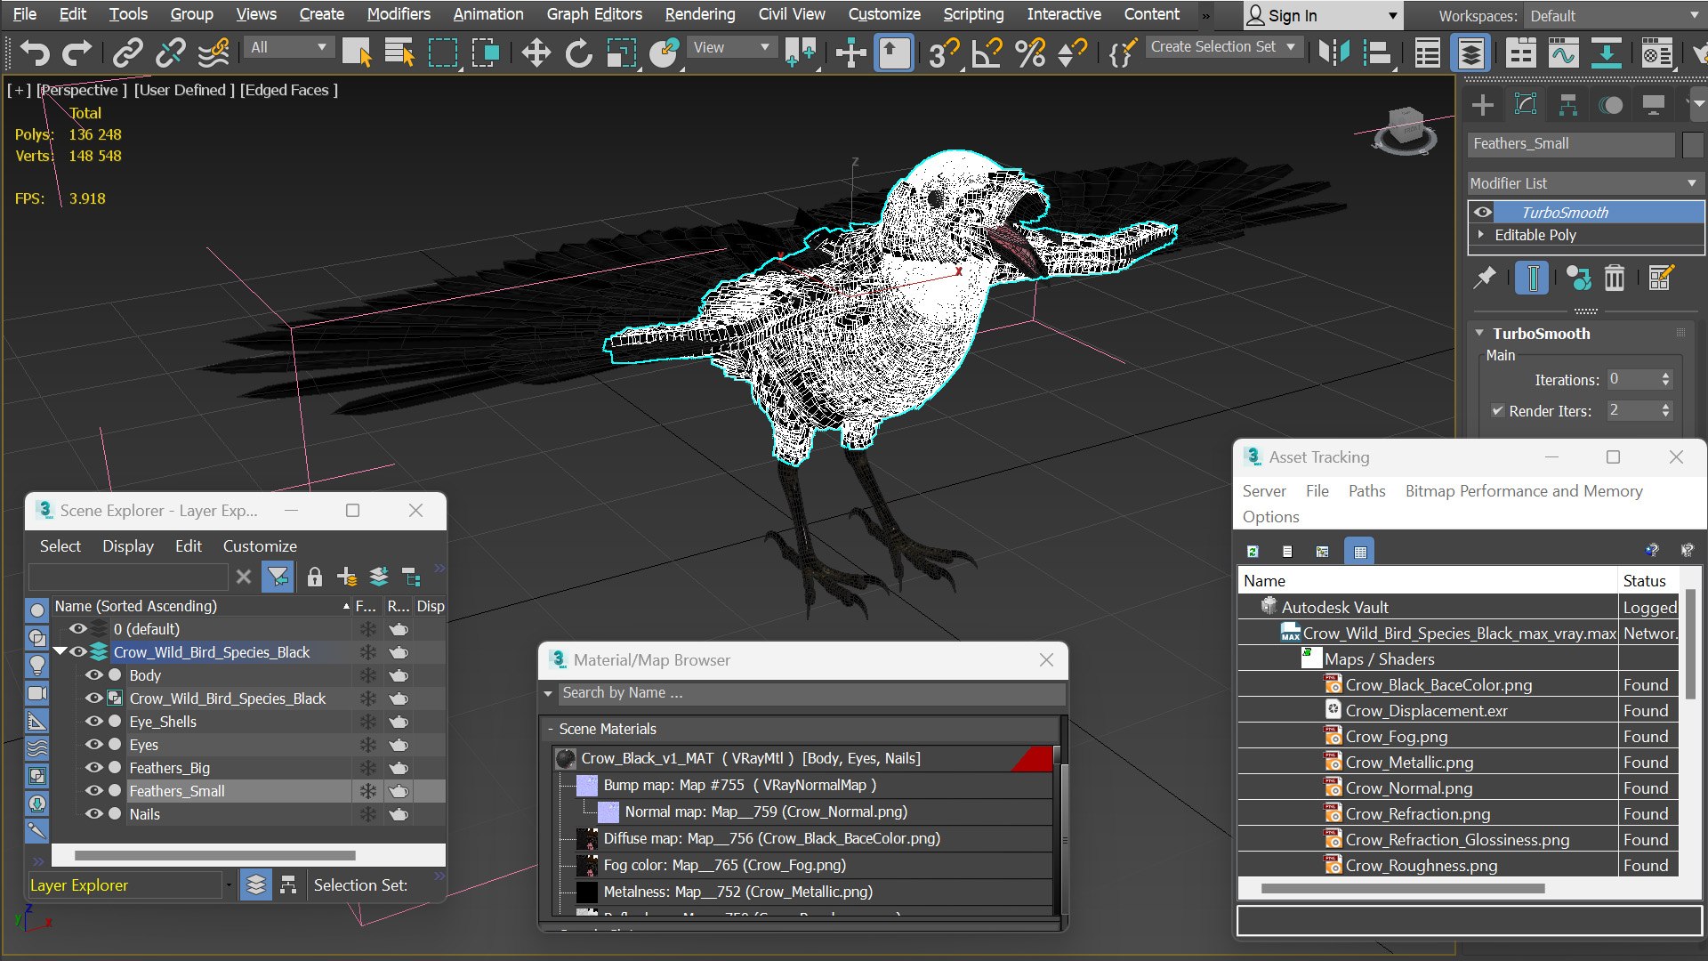Screen dimensions: 1708x961
Task: Toggle Render Iters checkbox
Action: (1497, 411)
